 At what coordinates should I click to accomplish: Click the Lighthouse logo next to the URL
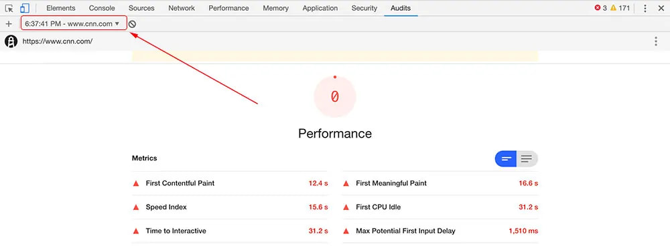pyautogui.click(x=11, y=41)
